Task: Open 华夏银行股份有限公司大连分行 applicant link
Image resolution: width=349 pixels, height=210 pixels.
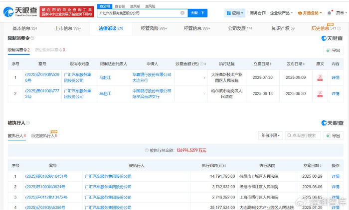Action: pyautogui.click(x=152, y=77)
